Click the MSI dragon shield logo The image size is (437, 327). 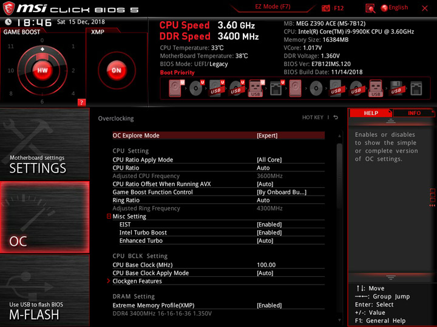click(8, 8)
